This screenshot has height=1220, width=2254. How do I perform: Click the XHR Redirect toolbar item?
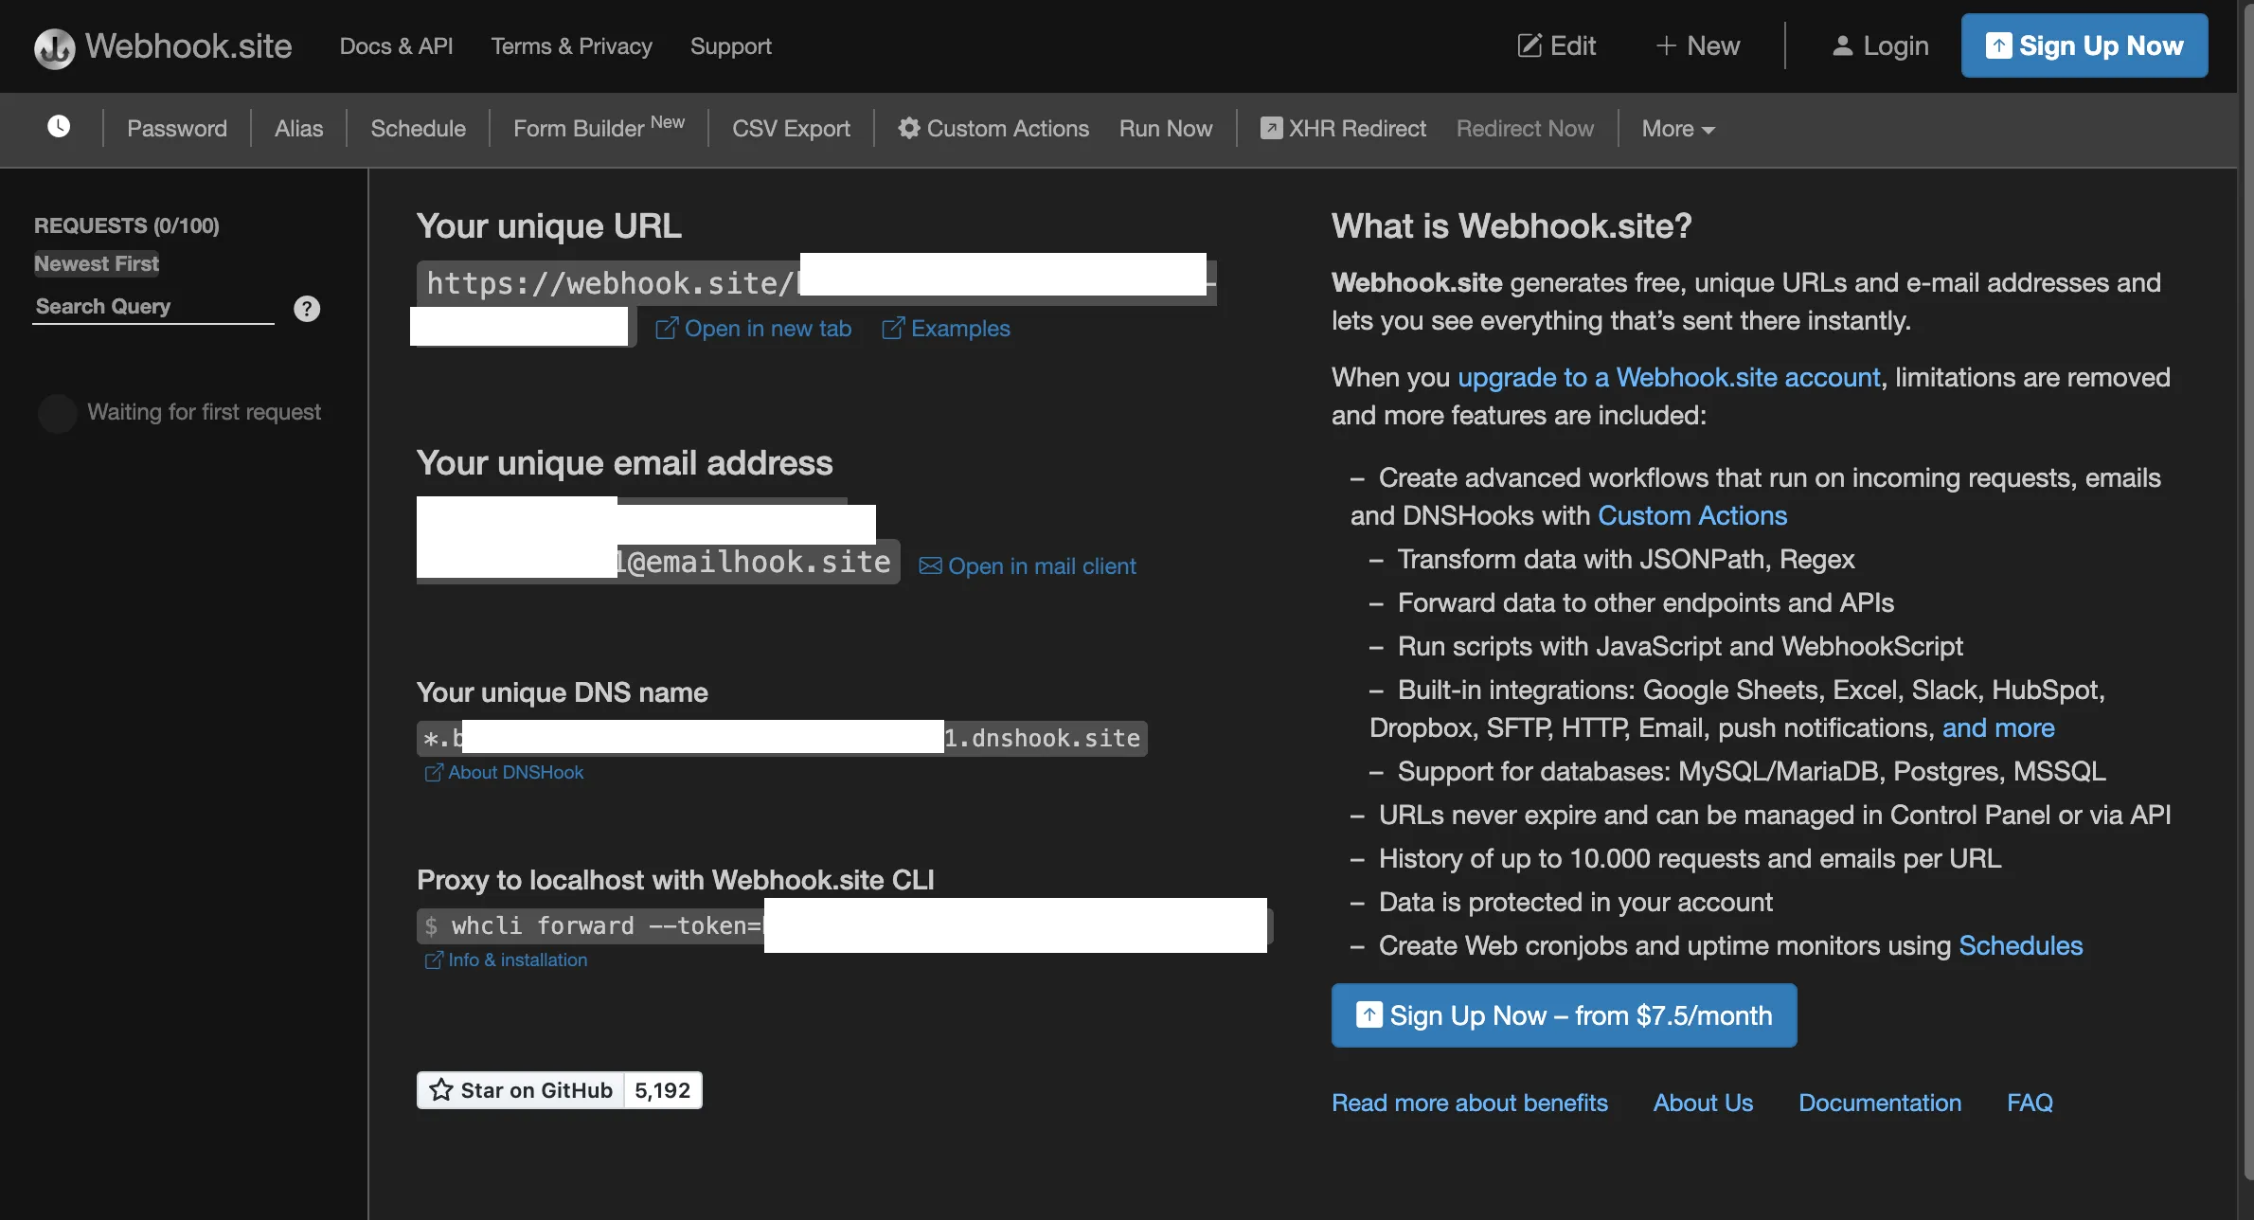pyautogui.click(x=1343, y=128)
